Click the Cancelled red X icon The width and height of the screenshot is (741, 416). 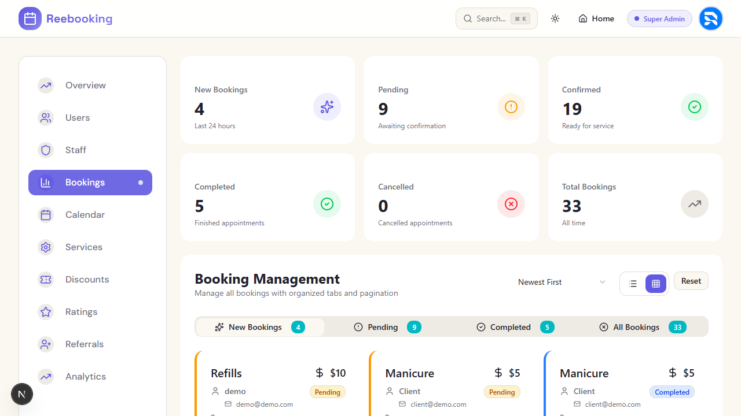coord(511,204)
